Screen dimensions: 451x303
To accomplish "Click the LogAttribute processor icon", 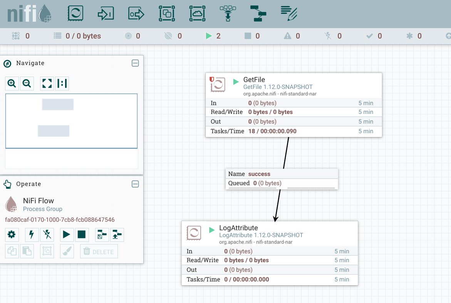I will tap(194, 233).
